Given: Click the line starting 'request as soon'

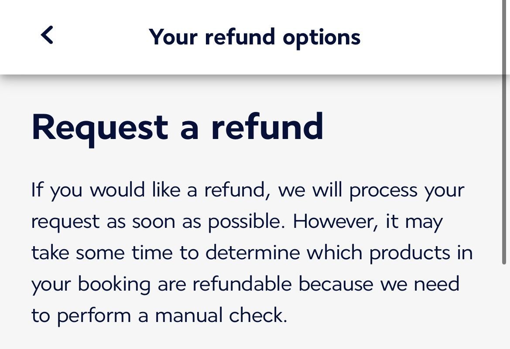Looking at the screenshot, I should (237, 222).
